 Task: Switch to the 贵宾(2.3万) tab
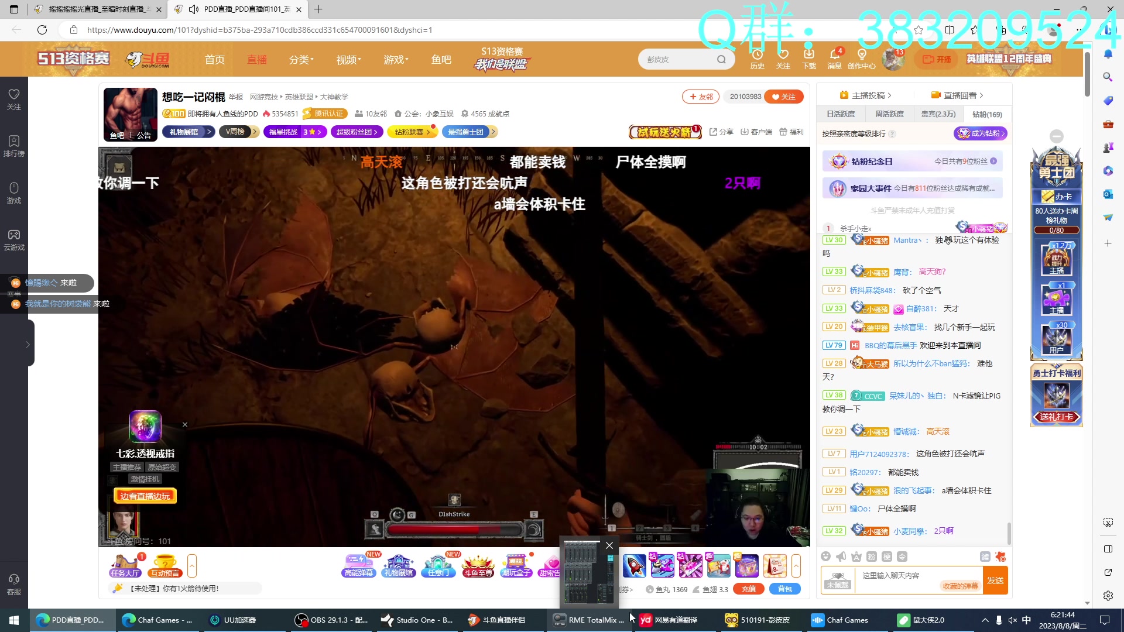[x=938, y=114]
